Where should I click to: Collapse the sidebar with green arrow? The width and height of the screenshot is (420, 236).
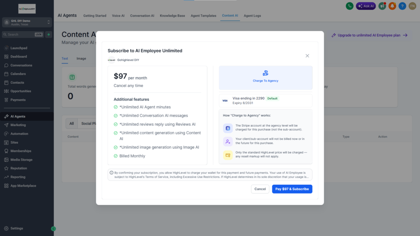pyautogui.click(x=53, y=229)
